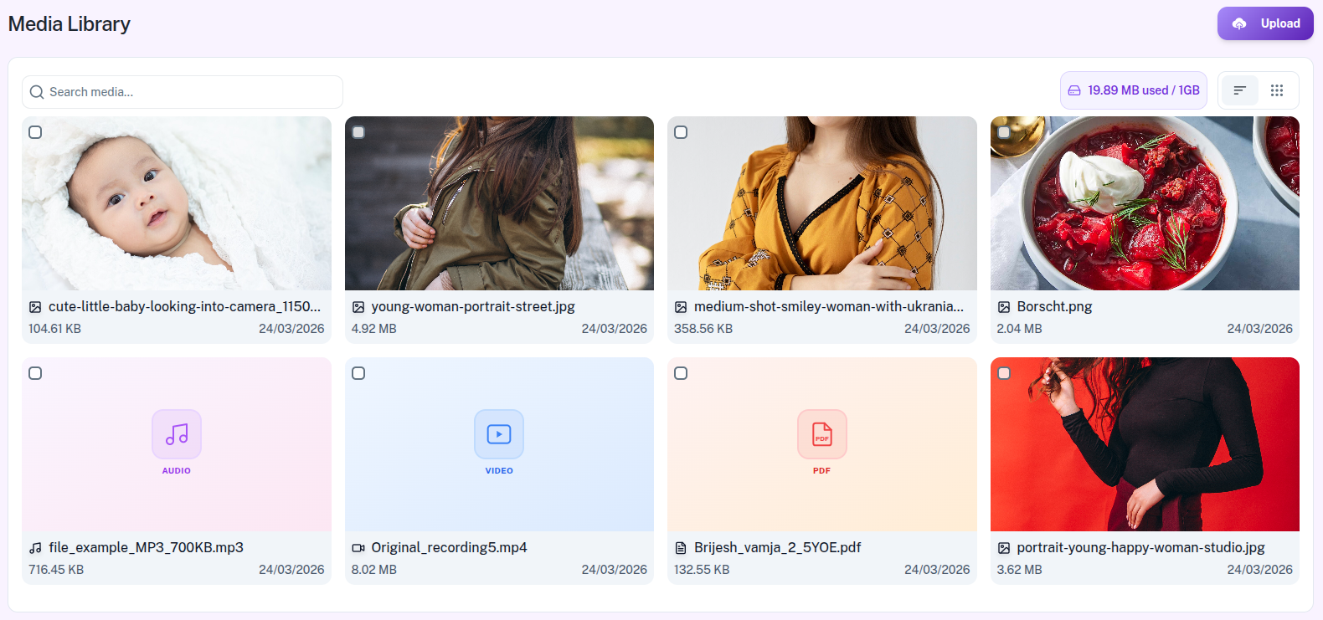Switch to list view layout
1323x620 pixels.
(1240, 90)
